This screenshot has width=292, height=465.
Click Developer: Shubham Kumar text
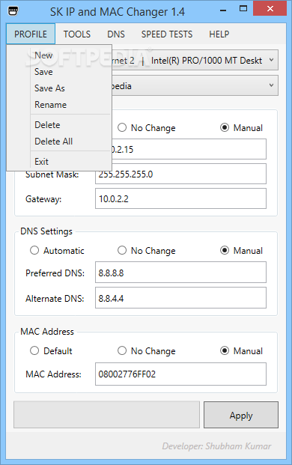click(x=216, y=446)
